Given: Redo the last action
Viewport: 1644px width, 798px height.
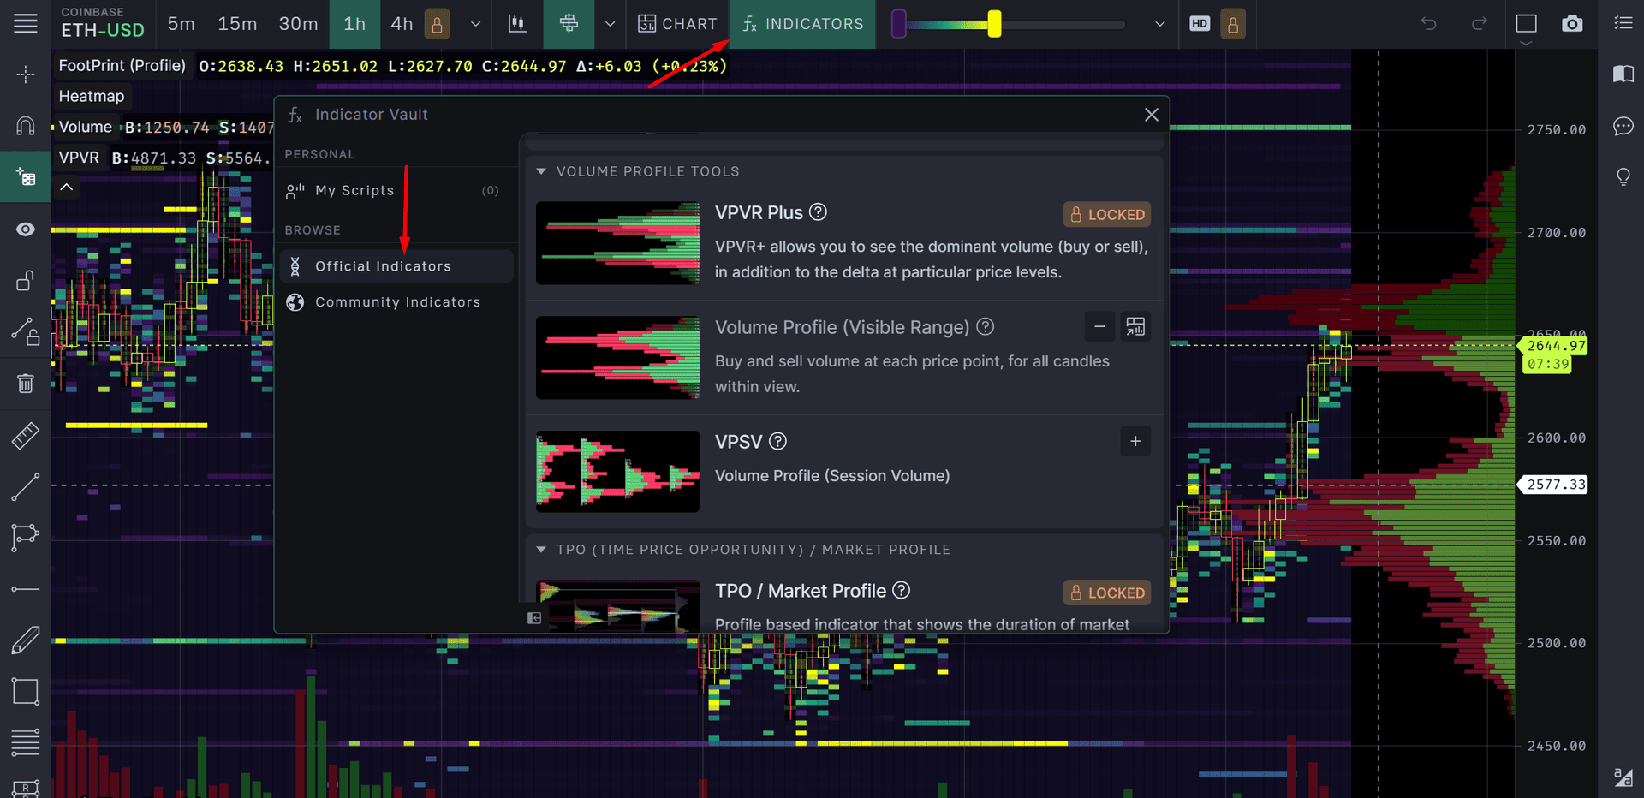Looking at the screenshot, I should coord(1479,24).
